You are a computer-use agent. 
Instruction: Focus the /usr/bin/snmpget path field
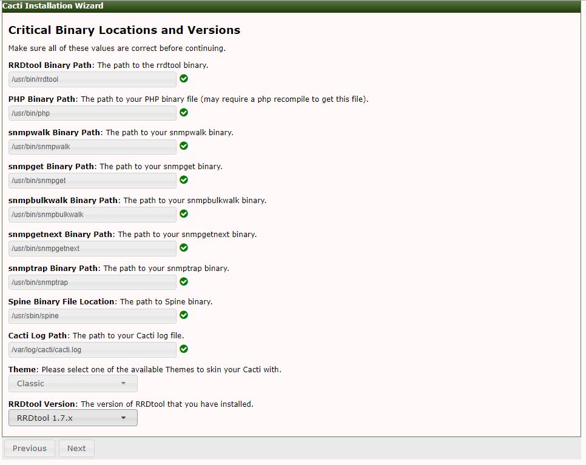(x=92, y=181)
